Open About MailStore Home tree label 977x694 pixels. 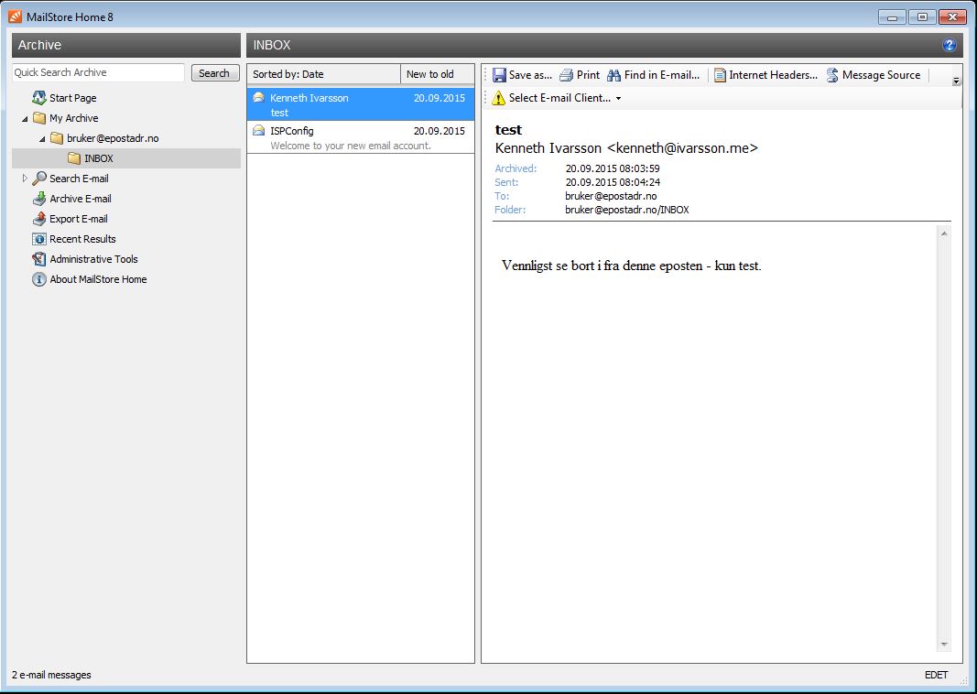(x=98, y=279)
